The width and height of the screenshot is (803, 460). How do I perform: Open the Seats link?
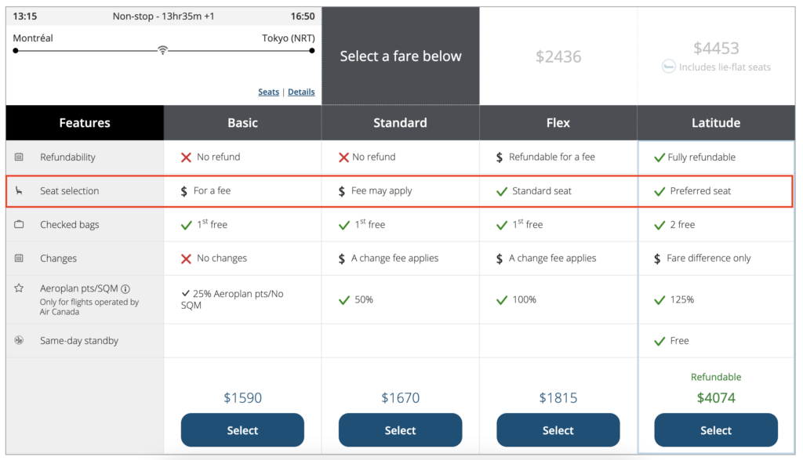(268, 92)
